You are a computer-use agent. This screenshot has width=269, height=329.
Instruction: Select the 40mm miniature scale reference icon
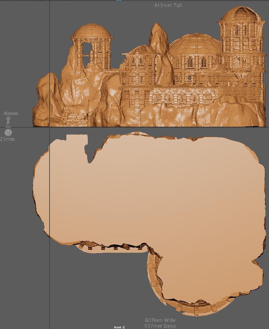8,120
